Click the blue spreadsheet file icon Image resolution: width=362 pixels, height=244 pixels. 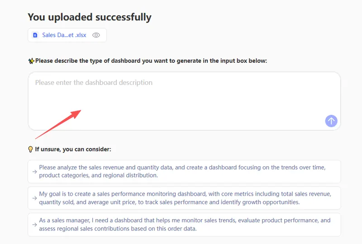point(35,35)
